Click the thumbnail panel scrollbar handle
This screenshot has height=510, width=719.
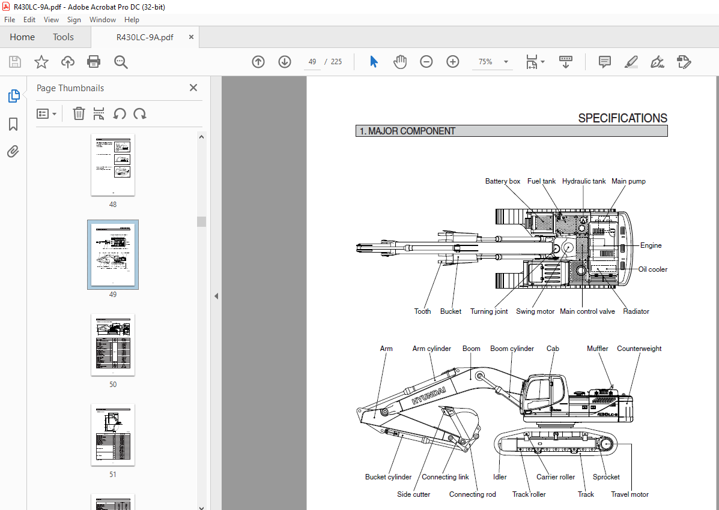pos(201,221)
